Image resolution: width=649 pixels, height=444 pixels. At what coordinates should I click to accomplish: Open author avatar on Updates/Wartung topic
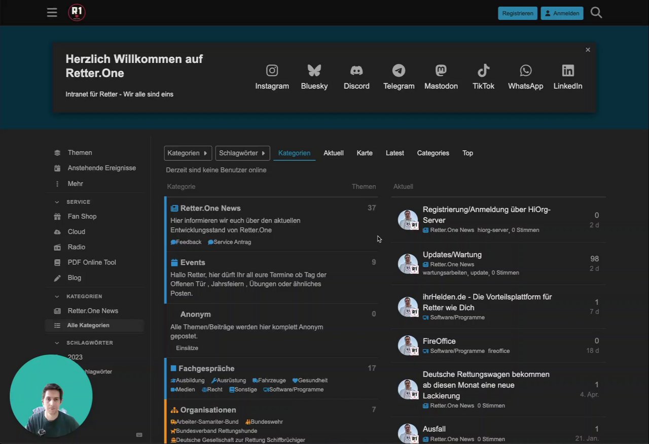[408, 263]
